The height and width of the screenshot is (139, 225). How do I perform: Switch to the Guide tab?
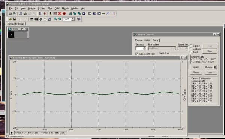click(147, 40)
